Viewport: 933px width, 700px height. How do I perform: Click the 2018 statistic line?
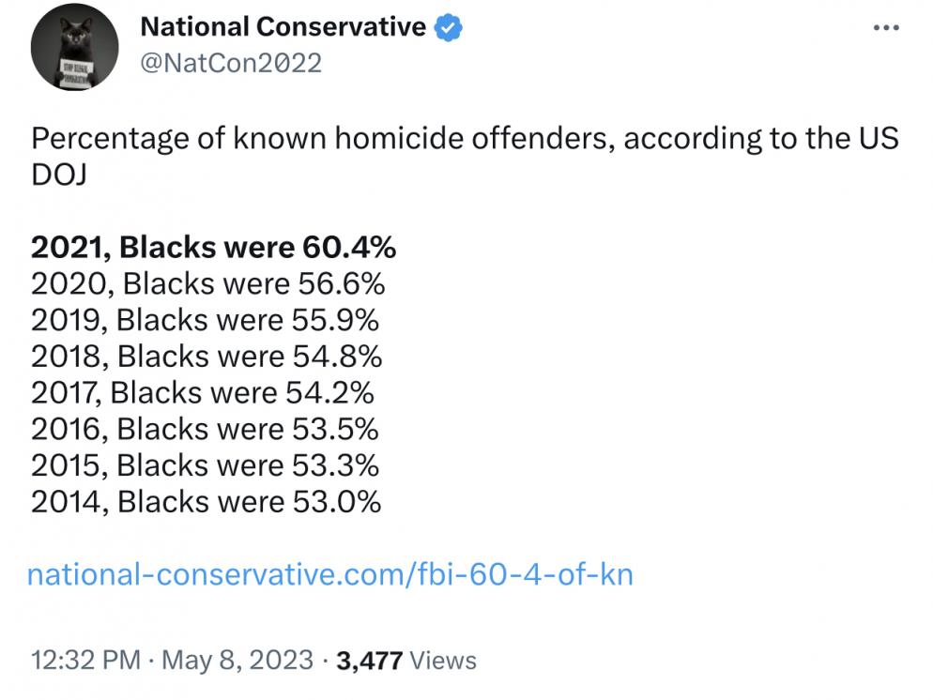(x=206, y=357)
